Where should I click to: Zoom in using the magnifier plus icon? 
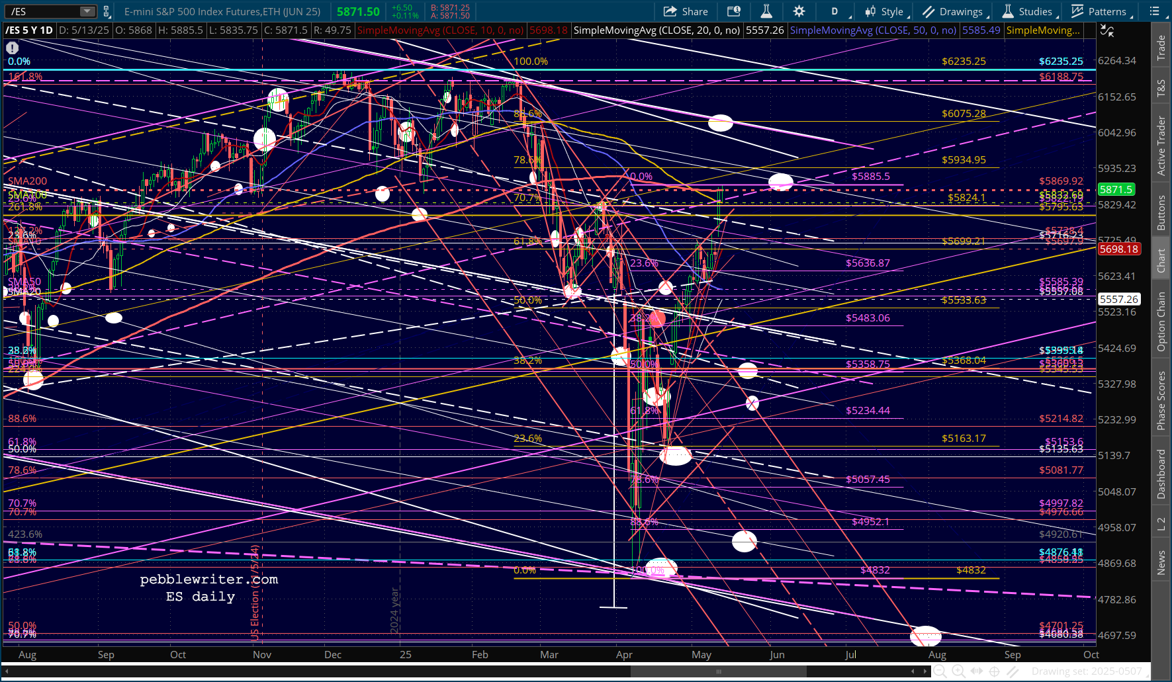tap(958, 671)
